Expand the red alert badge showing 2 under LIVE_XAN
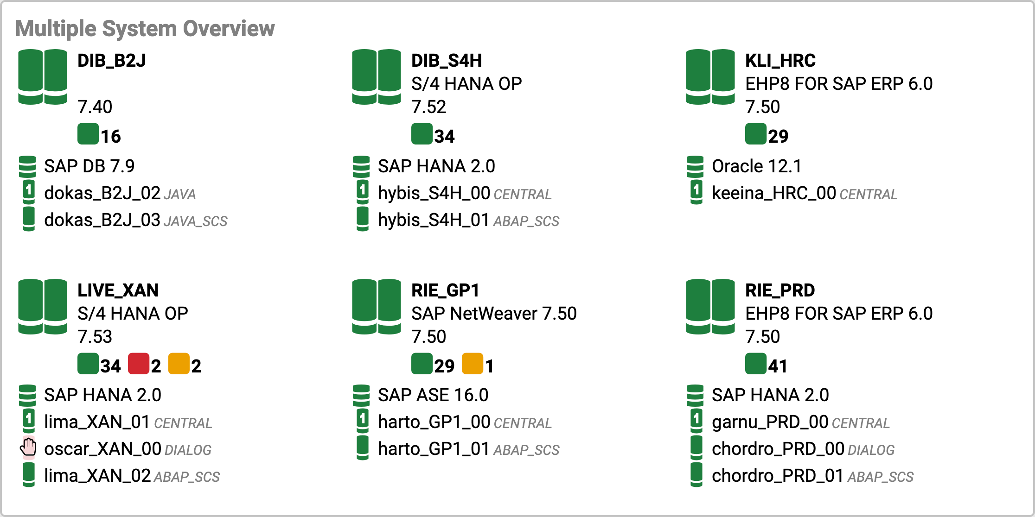This screenshot has height=517, width=1035. click(x=138, y=365)
